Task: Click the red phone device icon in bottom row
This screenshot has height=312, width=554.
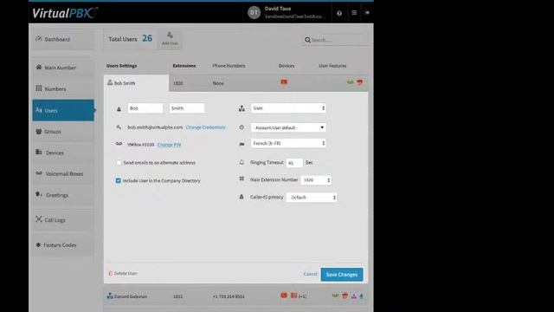Action: 284,296
